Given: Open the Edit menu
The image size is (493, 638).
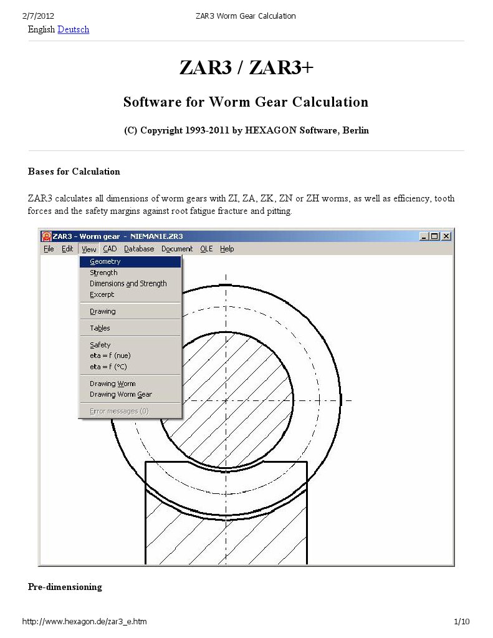Looking at the screenshot, I should pyautogui.click(x=67, y=249).
